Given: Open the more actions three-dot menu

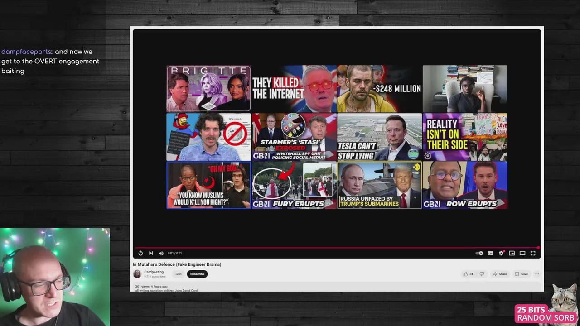Looking at the screenshot, I should coord(537,274).
